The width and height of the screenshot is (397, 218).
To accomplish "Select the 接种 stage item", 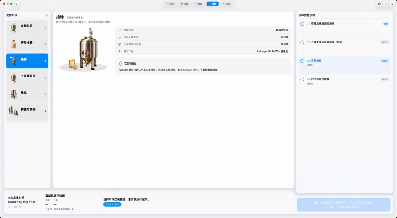I will 27,61.
